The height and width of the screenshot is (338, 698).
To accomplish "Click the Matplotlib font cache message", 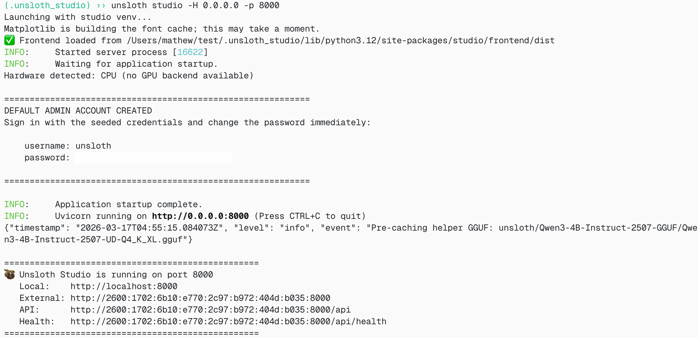I will click(162, 29).
